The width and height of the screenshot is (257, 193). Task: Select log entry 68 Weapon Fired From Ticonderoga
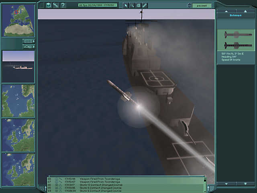click(x=126, y=179)
